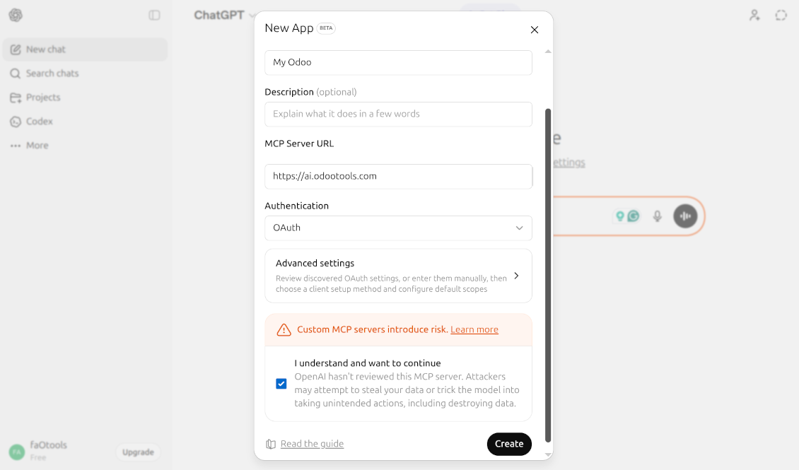Click the ChatGPT logo at top left
This screenshot has height=470, width=799.
click(x=15, y=14)
